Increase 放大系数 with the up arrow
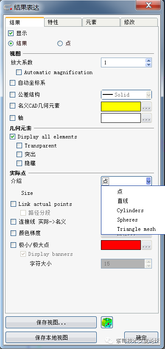The image size is (165, 349). tap(148, 60)
